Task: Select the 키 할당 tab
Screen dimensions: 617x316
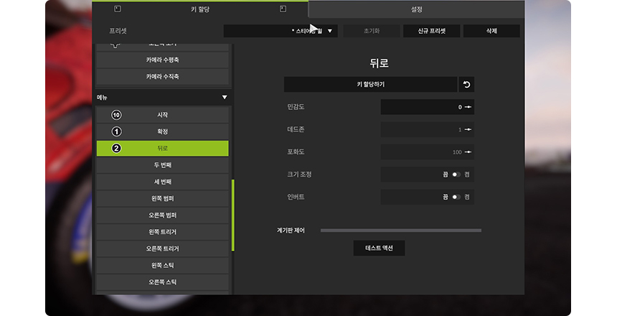Action: pyautogui.click(x=201, y=9)
